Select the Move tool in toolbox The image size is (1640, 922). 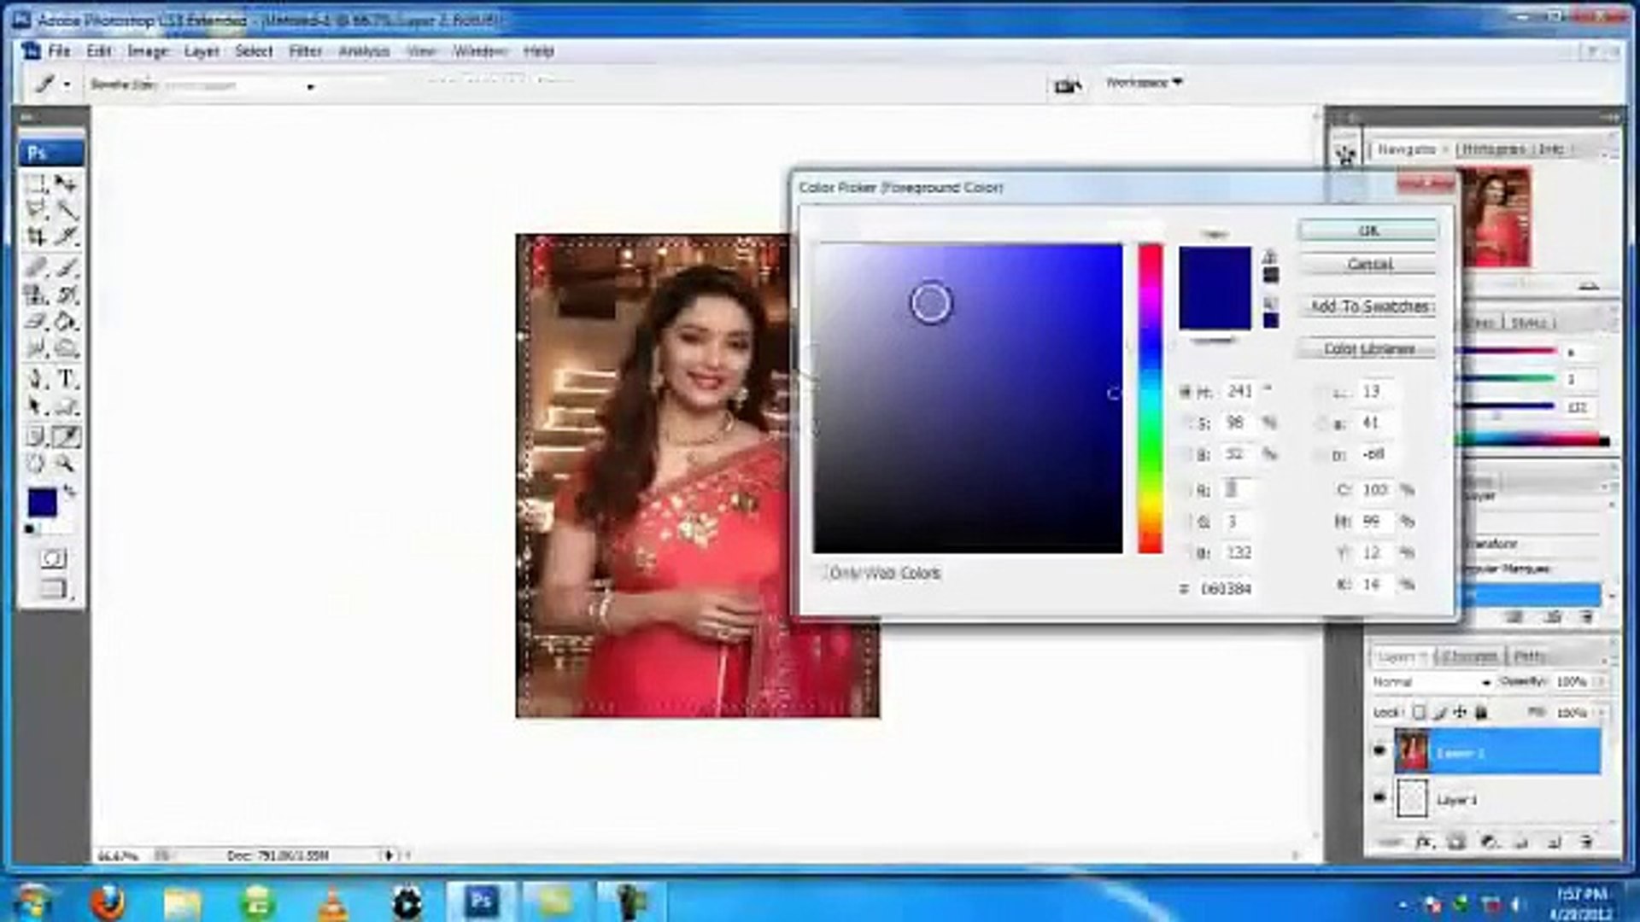[66, 184]
